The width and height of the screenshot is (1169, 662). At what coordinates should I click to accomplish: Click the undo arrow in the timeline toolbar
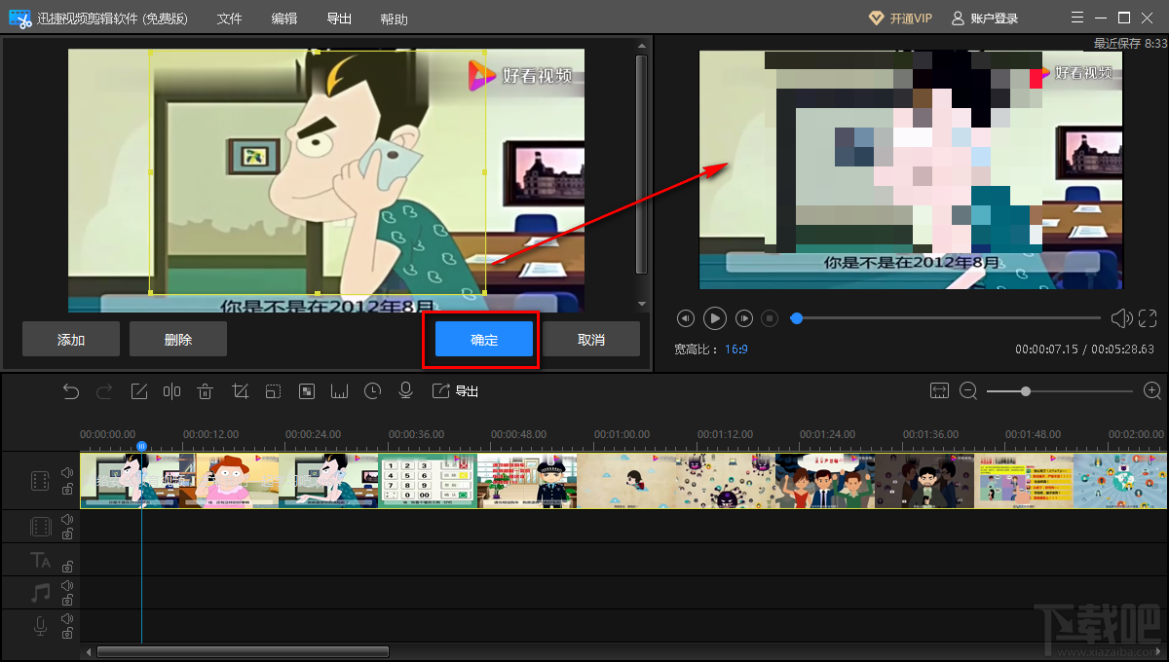pyautogui.click(x=71, y=391)
